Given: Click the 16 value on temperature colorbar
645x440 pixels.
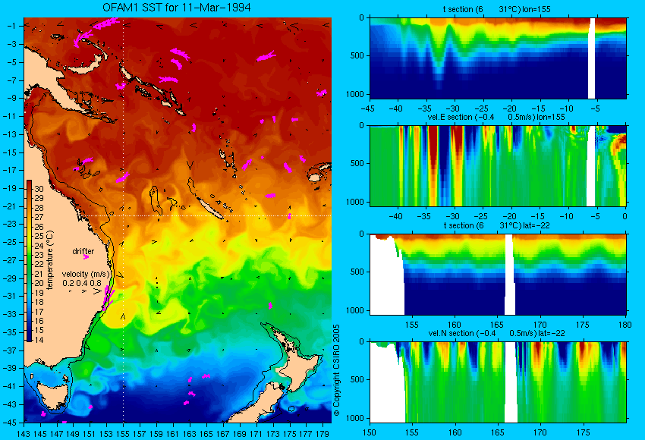Looking at the screenshot, I should tap(39, 321).
